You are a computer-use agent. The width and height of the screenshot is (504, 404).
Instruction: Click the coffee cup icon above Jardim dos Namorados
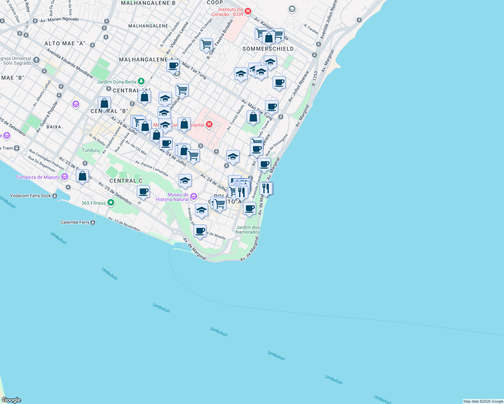click(x=249, y=209)
